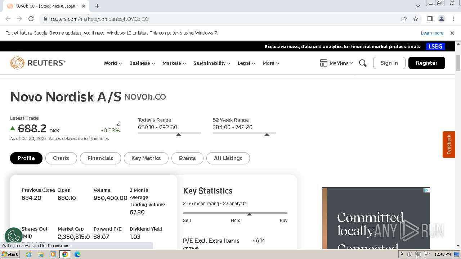Screen dimensions: 461x259
Task: Open the Events tab
Action: pos(187,158)
